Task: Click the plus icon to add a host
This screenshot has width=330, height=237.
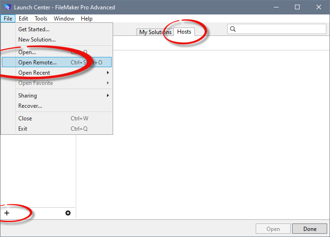Action: pos(7,213)
